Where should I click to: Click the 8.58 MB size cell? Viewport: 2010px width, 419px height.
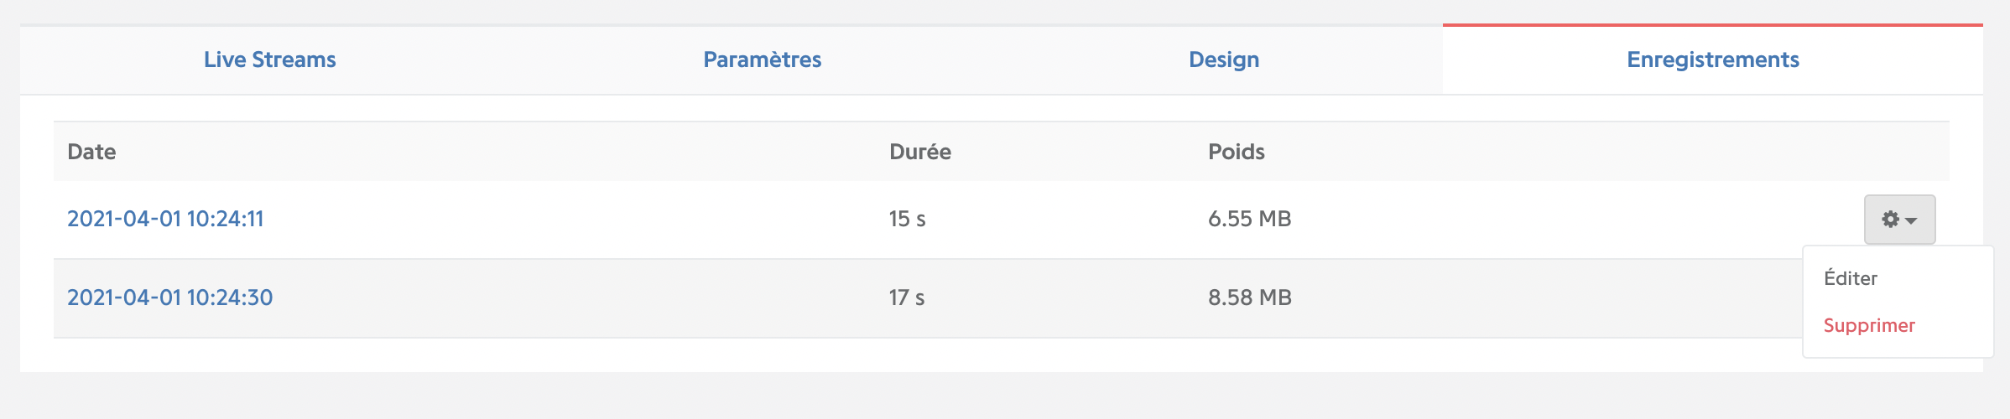(x=1250, y=297)
